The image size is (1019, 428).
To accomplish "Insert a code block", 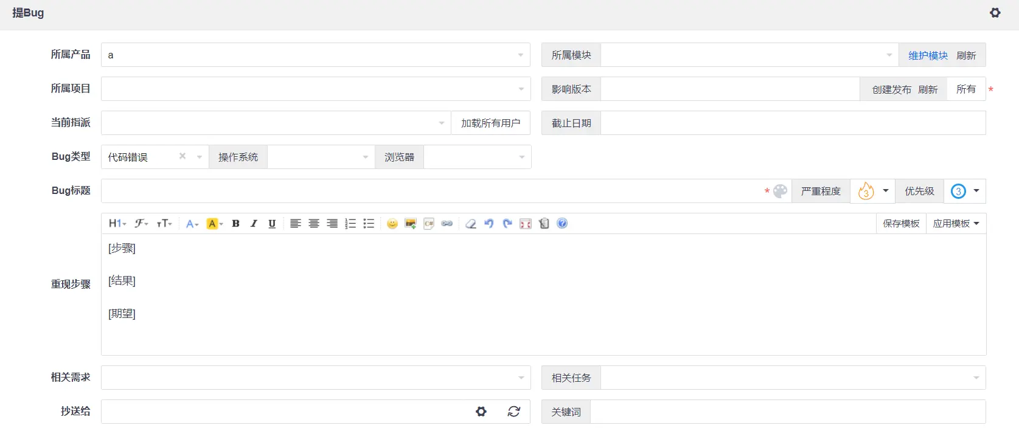I will (429, 224).
